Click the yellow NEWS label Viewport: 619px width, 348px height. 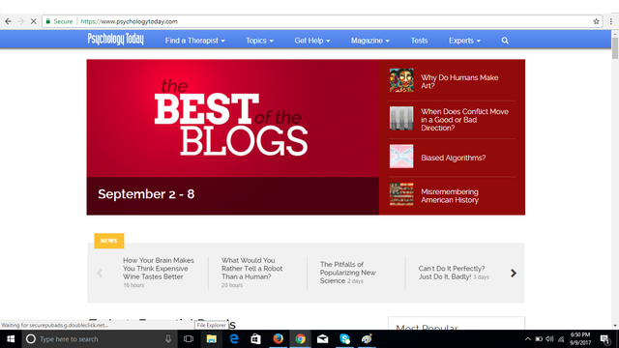(109, 241)
